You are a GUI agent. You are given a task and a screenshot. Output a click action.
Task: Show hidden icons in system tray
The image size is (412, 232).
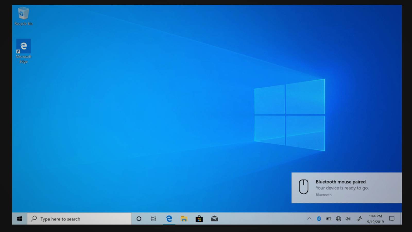309,219
